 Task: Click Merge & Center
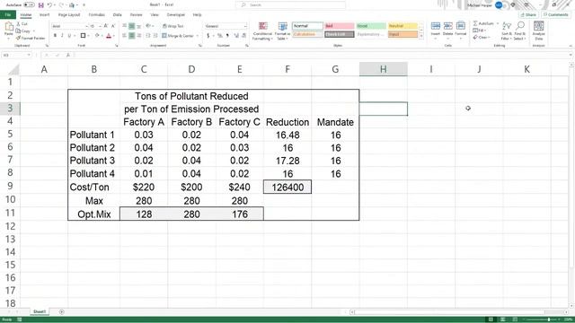(x=178, y=36)
